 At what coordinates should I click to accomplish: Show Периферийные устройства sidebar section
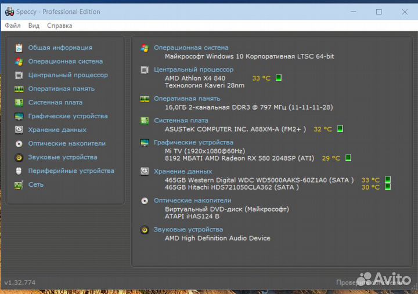(71, 171)
